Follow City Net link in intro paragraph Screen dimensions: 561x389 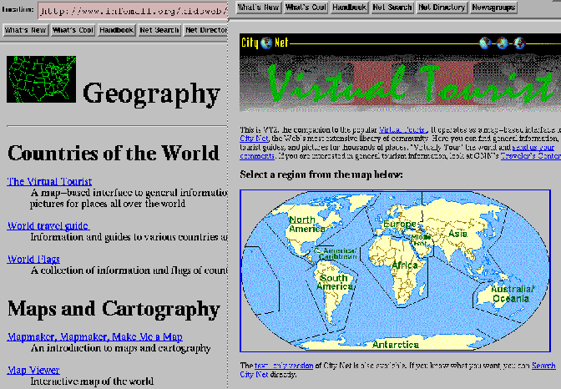pyautogui.click(x=254, y=139)
